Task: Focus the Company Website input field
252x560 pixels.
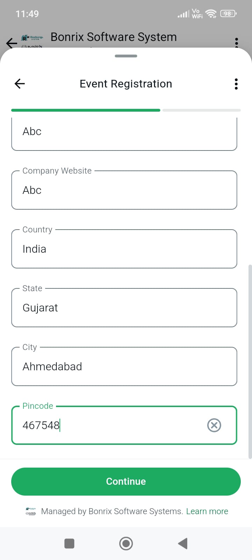Action: [x=124, y=190]
